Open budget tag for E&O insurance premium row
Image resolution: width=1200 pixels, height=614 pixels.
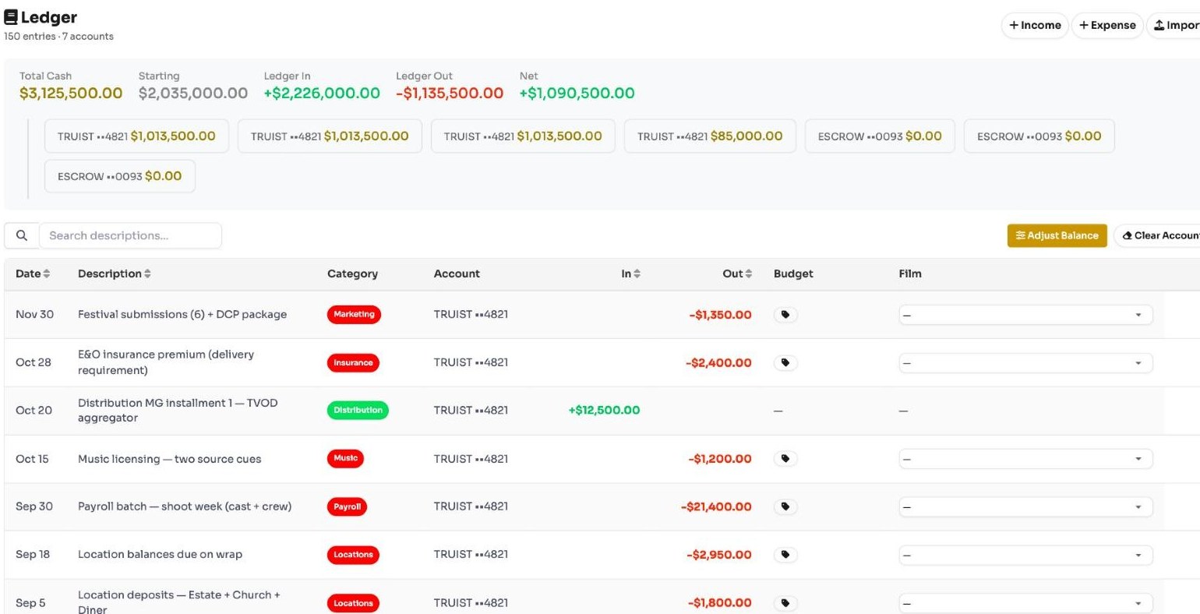[785, 363]
